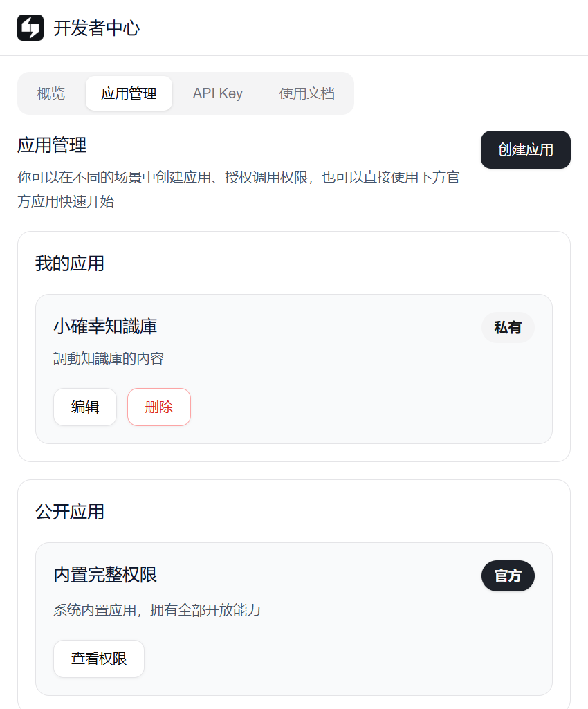The height and width of the screenshot is (709, 588).
Task: Select the 应用管理 tab
Action: click(x=129, y=93)
